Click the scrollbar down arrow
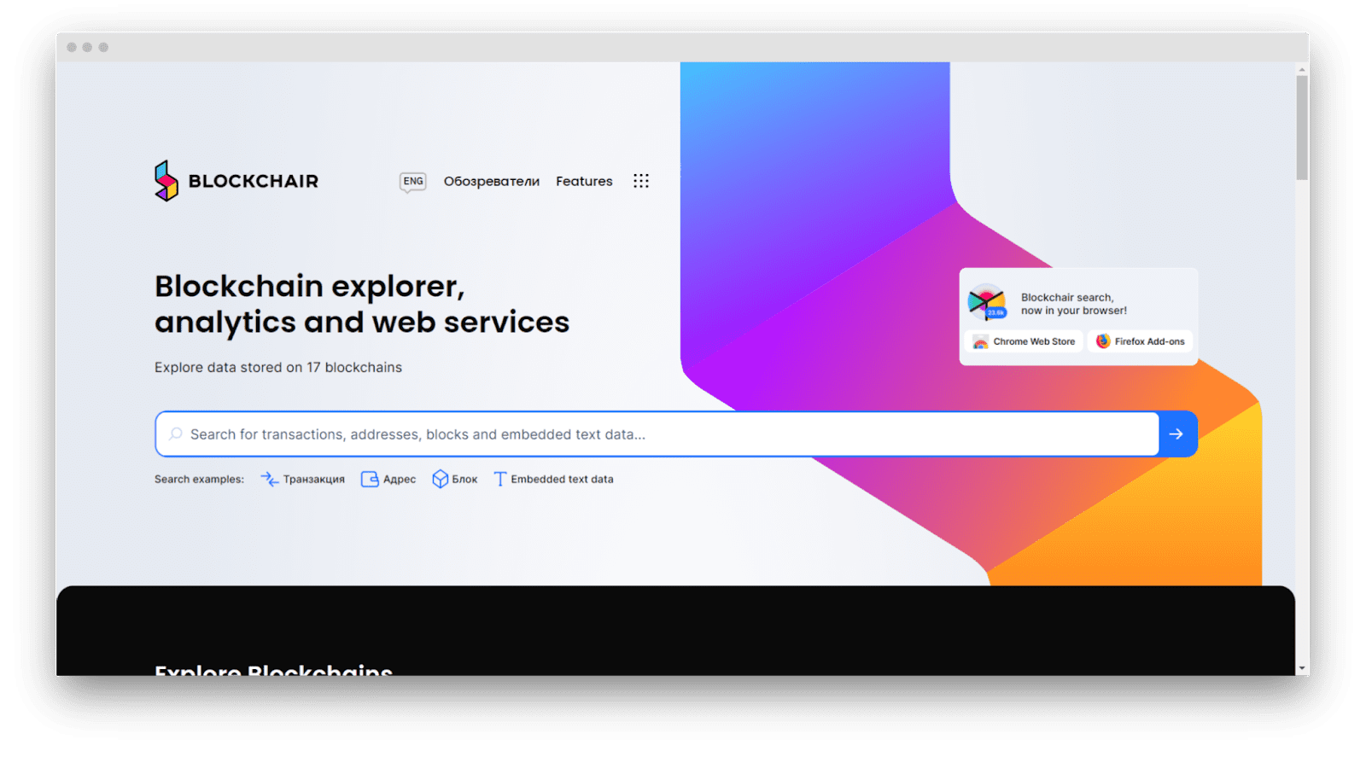Viewport: 1366px width, 757px height. 1301,668
